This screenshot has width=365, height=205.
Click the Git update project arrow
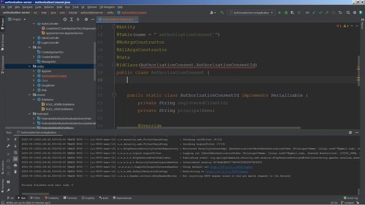(314, 13)
